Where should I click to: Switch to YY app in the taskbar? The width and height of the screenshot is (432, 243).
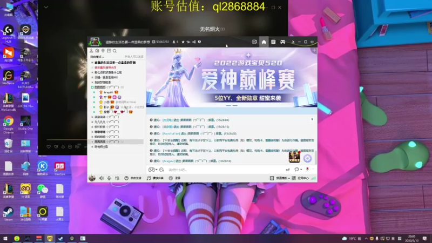(x=50, y=238)
